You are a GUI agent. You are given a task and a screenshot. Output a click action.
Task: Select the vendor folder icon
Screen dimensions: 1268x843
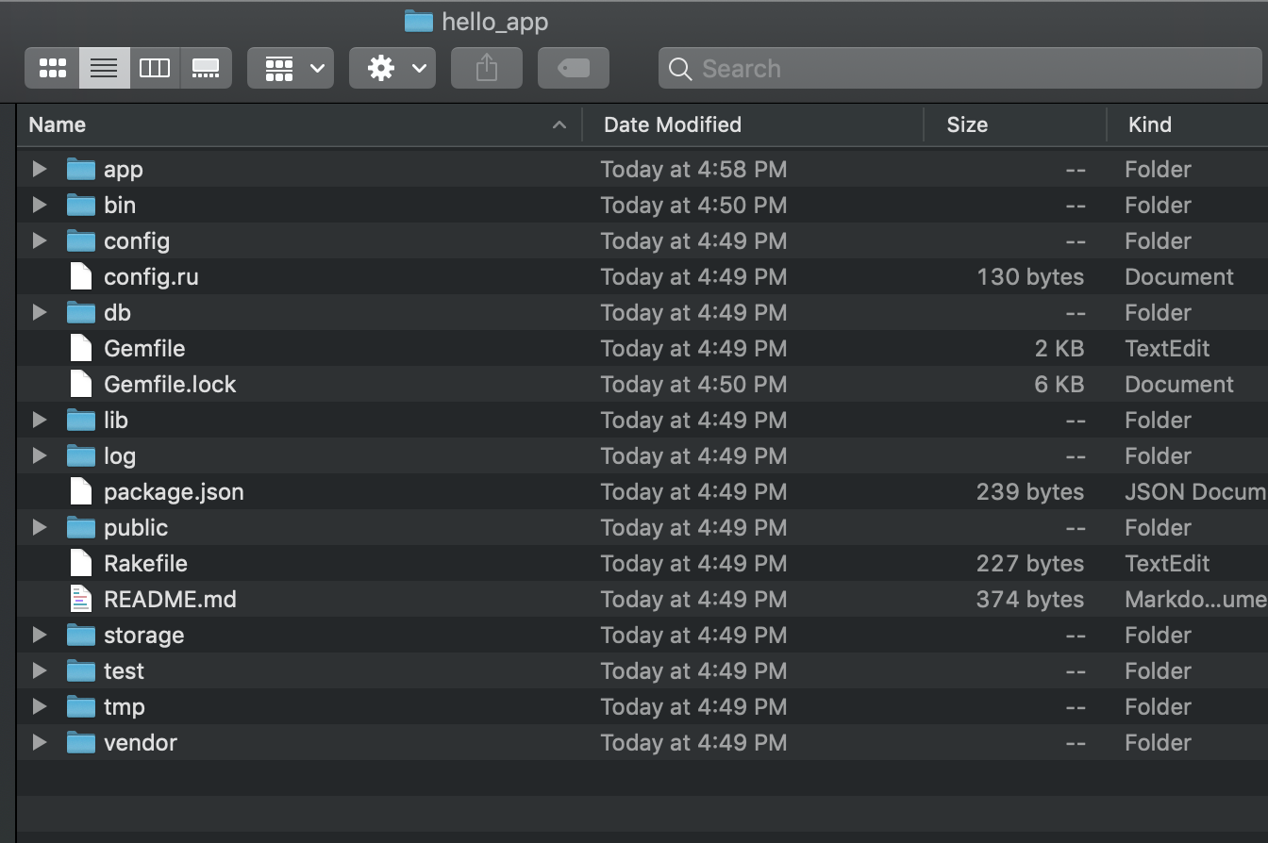tap(81, 742)
